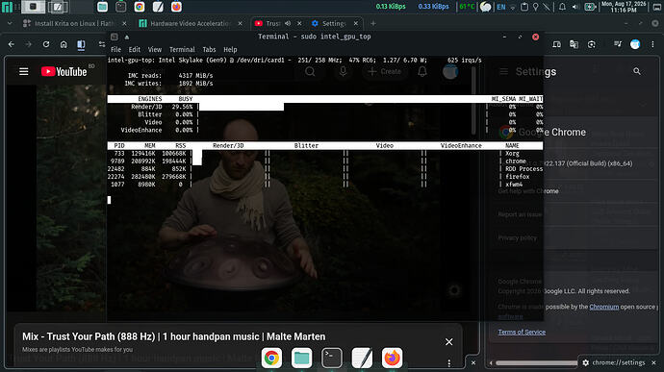Close the YouTube Trust tab
Viewport: 664px width, 372px height.
299,24
